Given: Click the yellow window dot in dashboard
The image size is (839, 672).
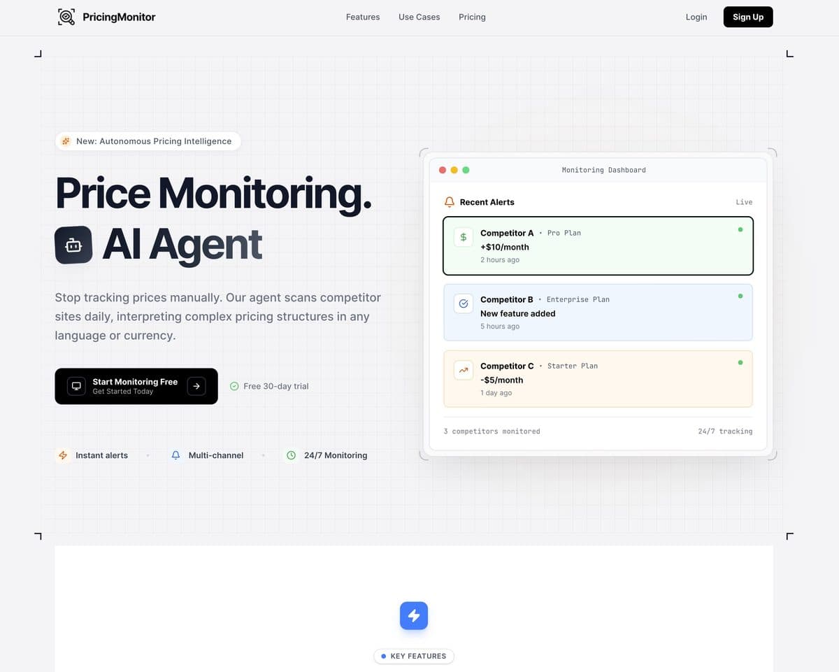Looking at the screenshot, I should 454,170.
